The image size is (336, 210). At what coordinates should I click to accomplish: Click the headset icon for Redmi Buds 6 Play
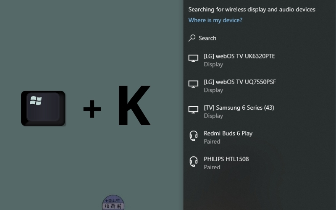pyautogui.click(x=193, y=136)
